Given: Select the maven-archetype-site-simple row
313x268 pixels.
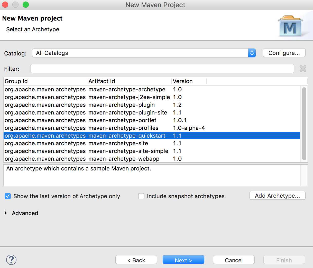Looking at the screenshot, I should pos(152,151).
